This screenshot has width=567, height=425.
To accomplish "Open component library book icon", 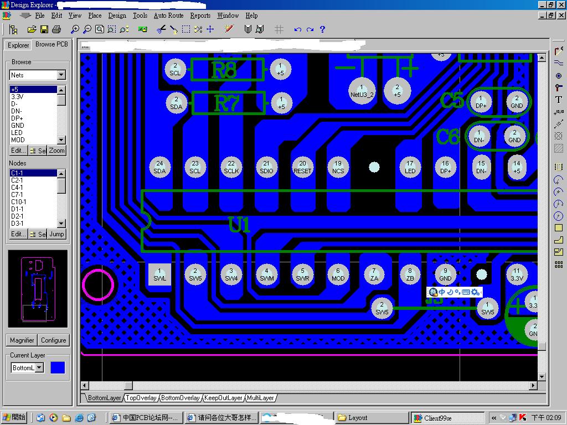I will (248, 29).
